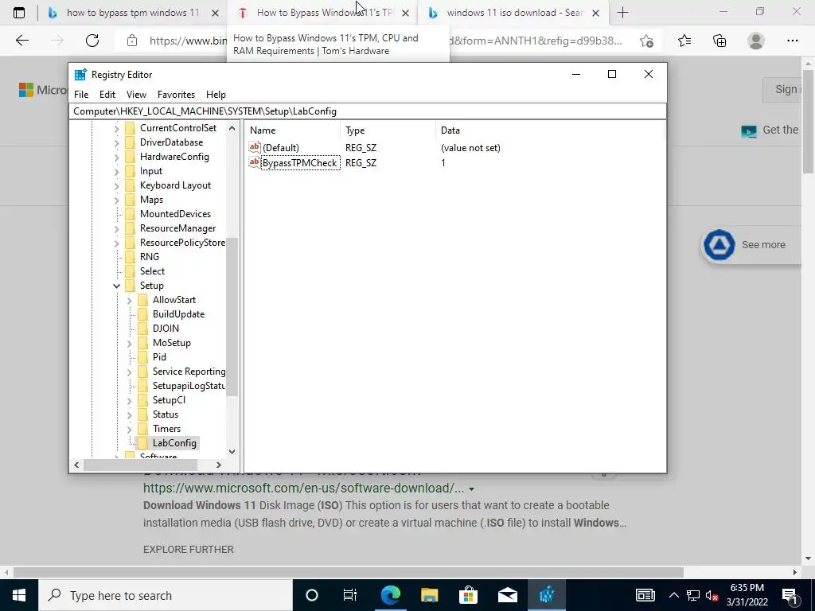Open the Edit menu in Registry Editor
Viewport: 815px width, 611px height.
(x=107, y=95)
